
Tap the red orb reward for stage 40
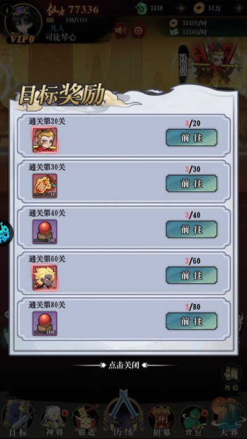(44, 231)
